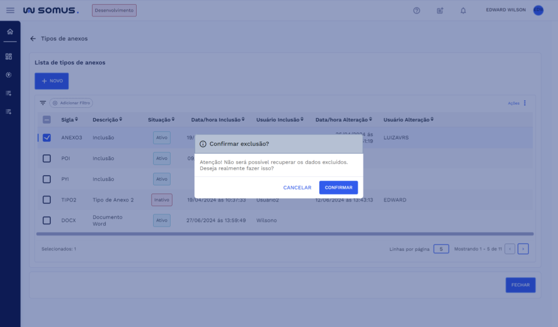The width and height of the screenshot is (558, 327).
Task: Click the back arrow beside Tipos de anexos
Action: [x=33, y=39]
